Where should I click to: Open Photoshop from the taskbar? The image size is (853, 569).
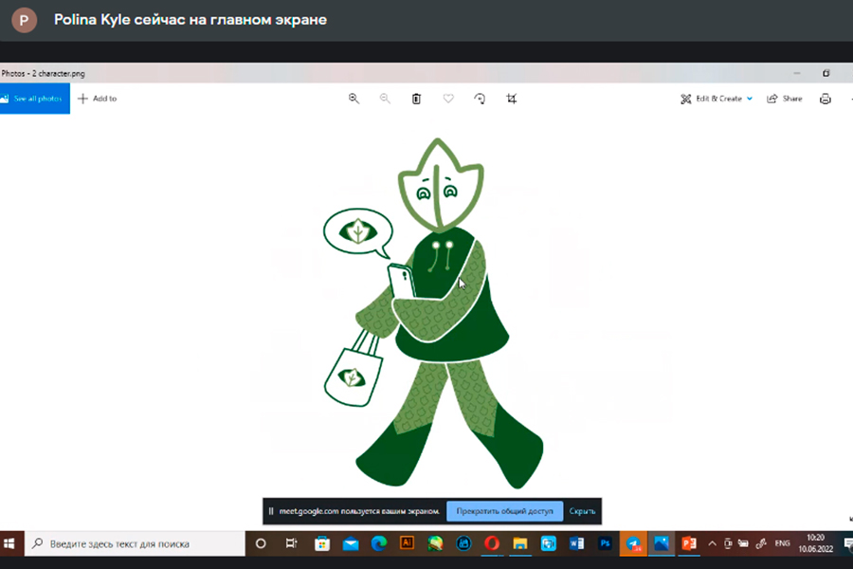(604, 543)
